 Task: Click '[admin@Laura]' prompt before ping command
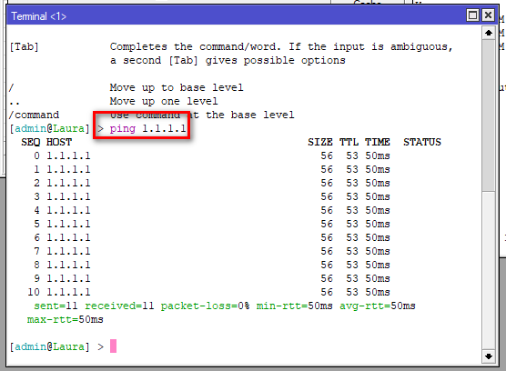tap(49, 128)
